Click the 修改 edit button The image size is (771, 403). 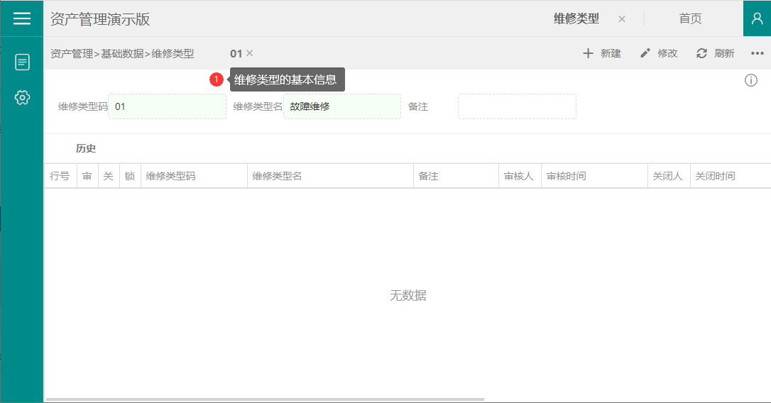659,53
